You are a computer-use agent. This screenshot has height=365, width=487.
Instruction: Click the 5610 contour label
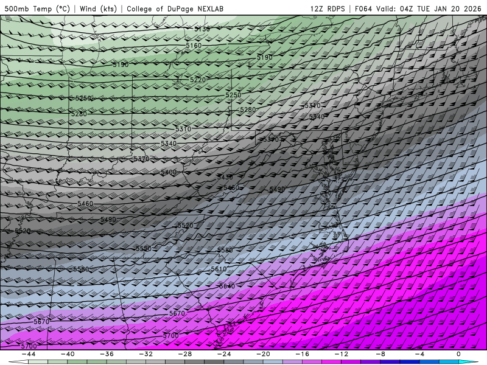click(x=219, y=269)
